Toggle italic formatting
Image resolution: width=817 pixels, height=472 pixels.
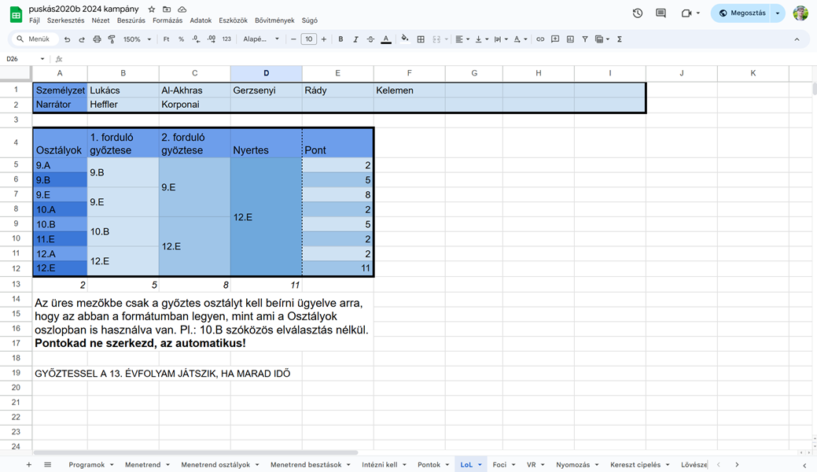coord(355,38)
